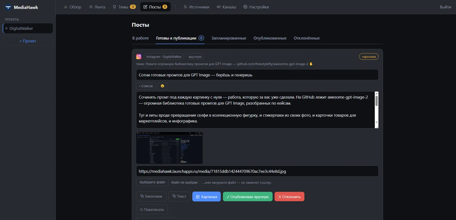The image size is (456, 220).
Task: Open Темы with 12 badge
Action: point(124,7)
